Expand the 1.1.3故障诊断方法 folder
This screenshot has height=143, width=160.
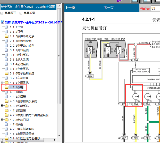(2, 36)
